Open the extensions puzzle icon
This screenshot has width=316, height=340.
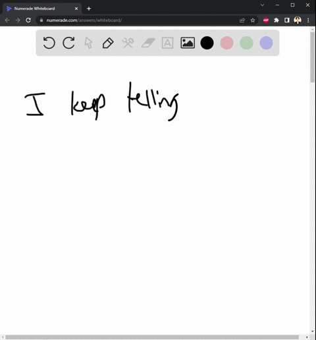click(276, 20)
